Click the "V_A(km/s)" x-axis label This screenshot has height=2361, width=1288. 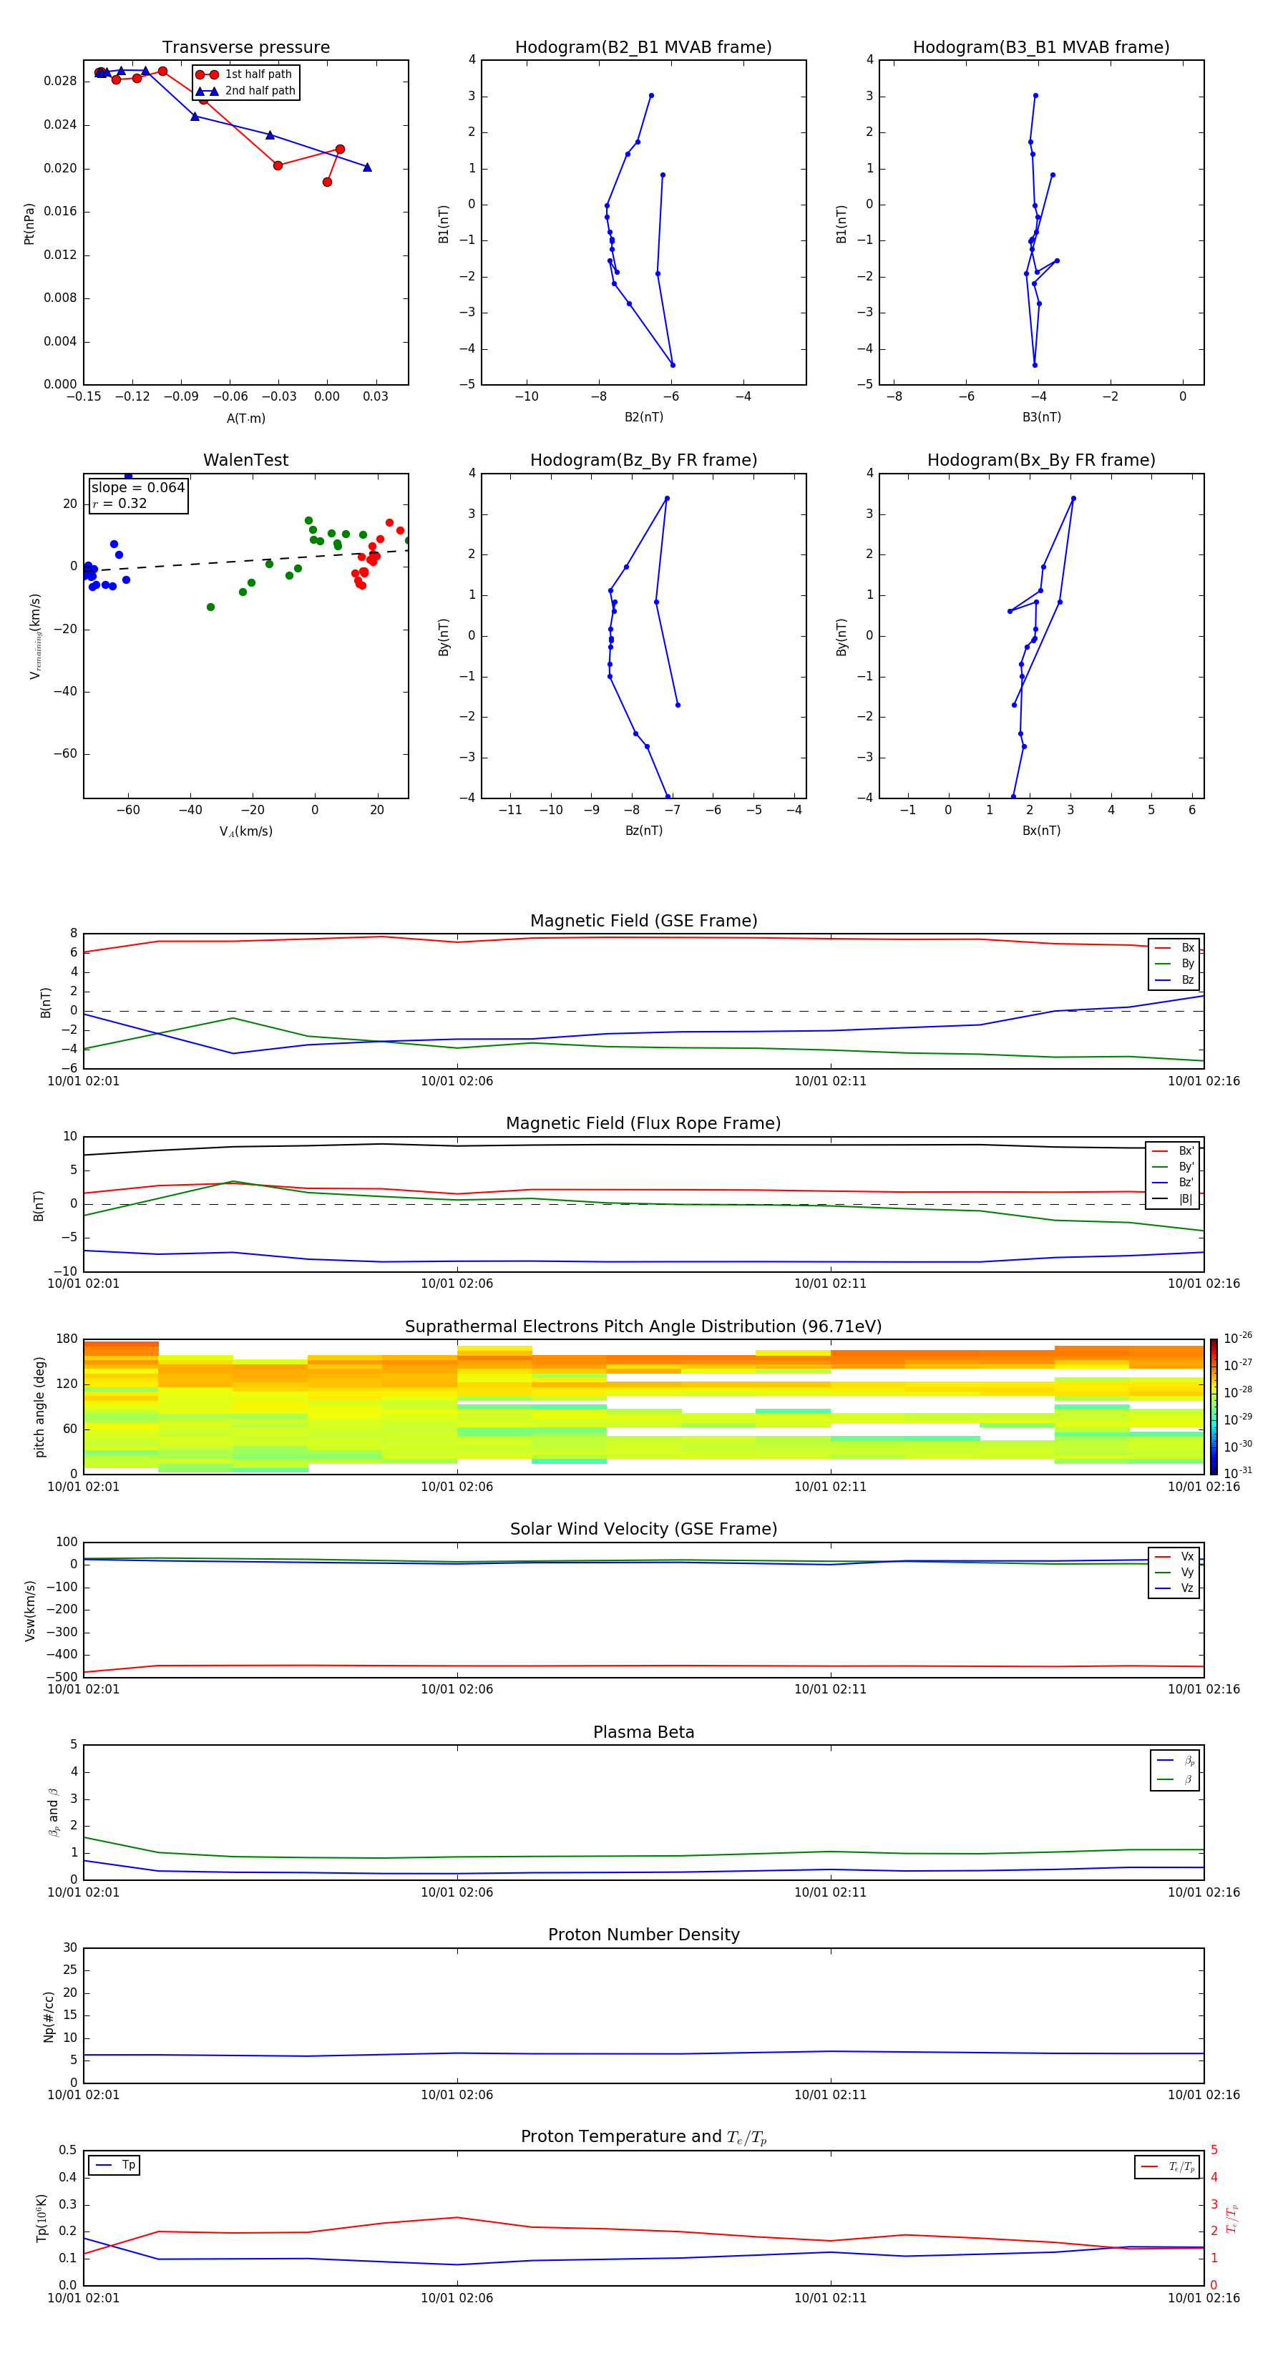tap(245, 831)
